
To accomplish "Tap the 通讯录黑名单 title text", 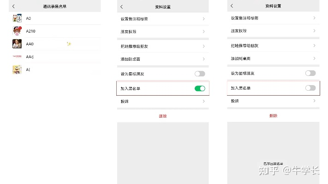I will click(x=54, y=6).
